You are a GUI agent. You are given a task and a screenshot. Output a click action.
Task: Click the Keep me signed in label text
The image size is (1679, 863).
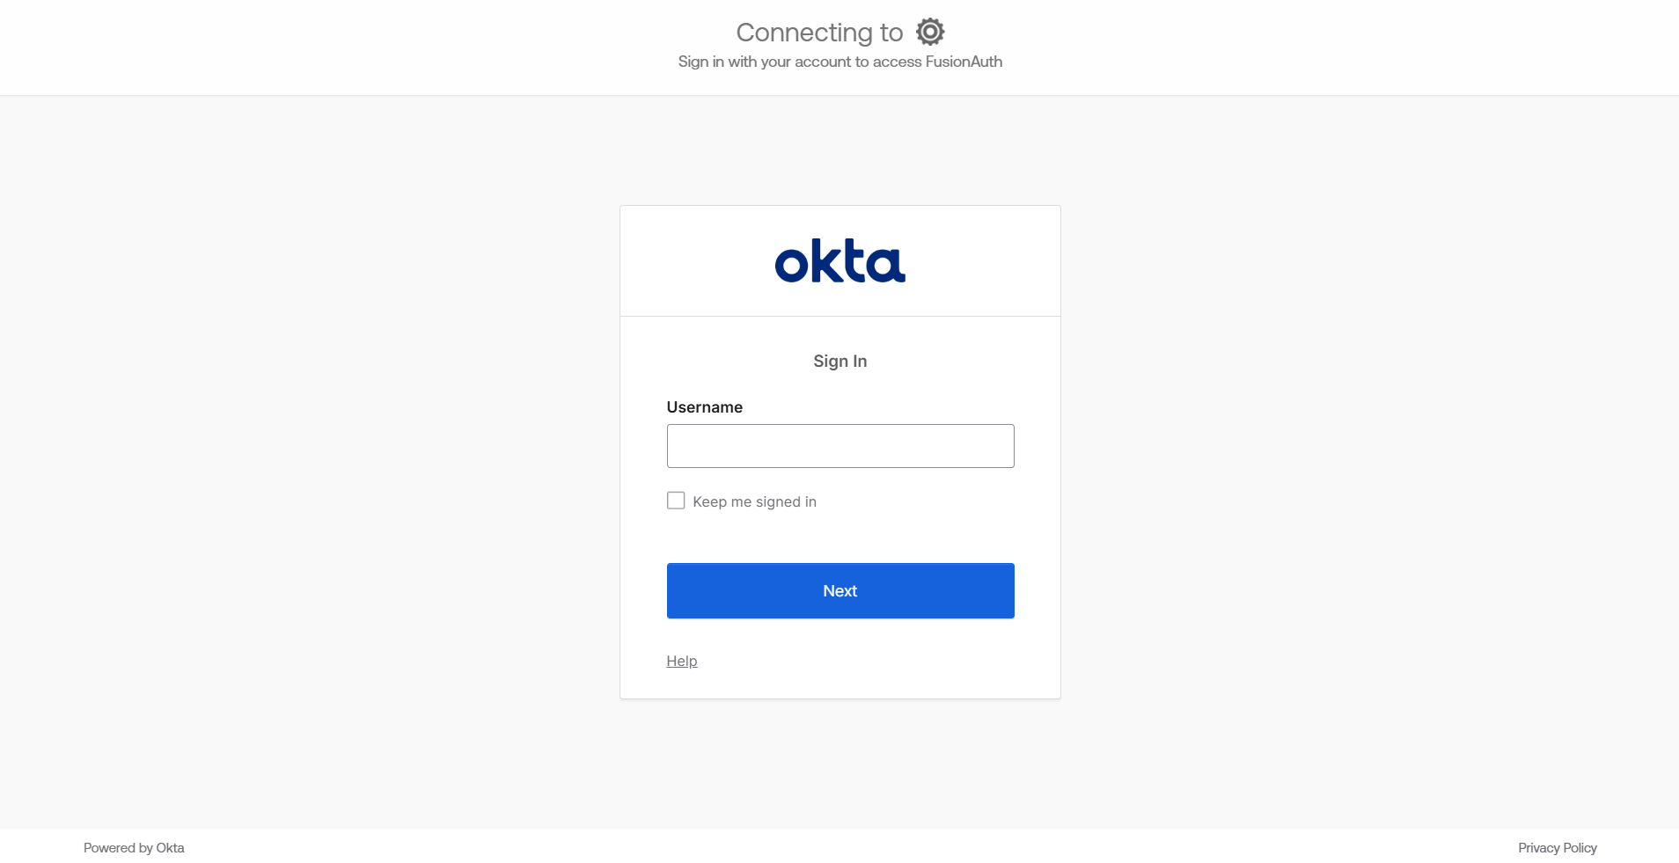pyautogui.click(x=754, y=501)
